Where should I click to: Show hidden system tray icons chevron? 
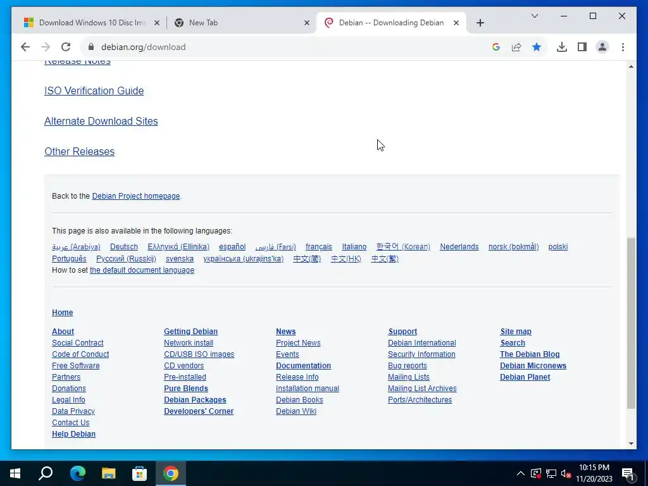[521, 473]
